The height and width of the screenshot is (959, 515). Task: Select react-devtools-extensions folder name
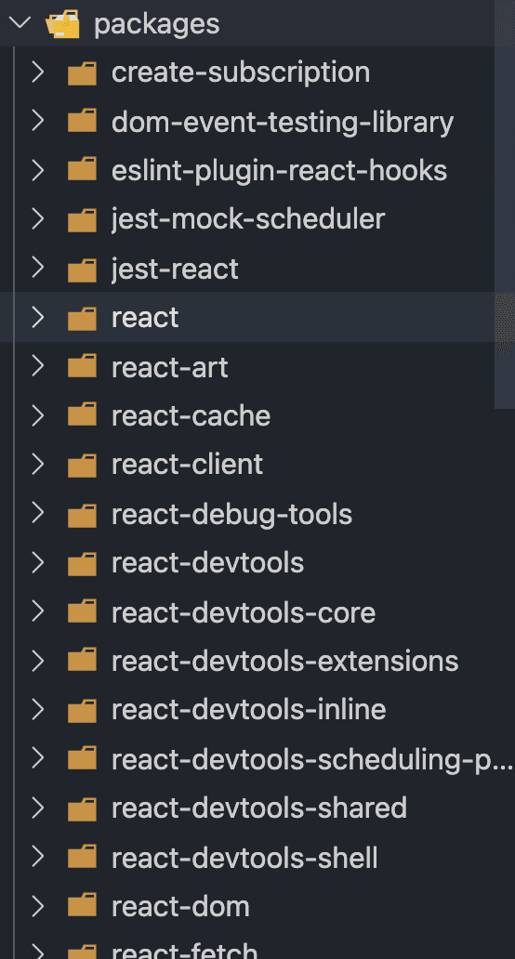point(285,662)
